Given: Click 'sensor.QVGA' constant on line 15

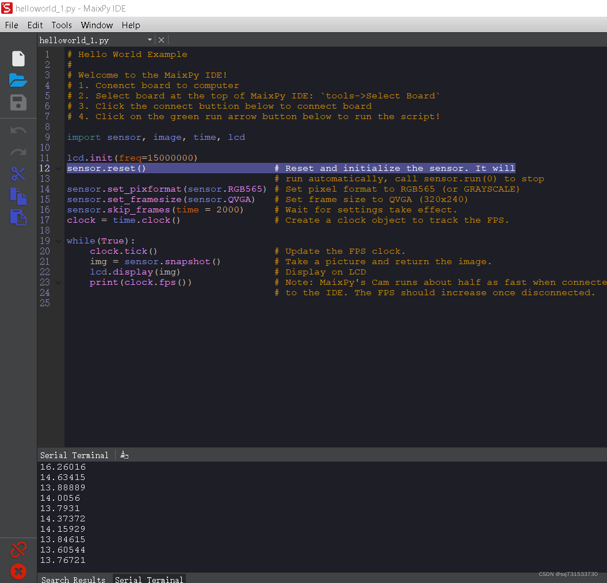Looking at the screenshot, I should pos(219,199).
